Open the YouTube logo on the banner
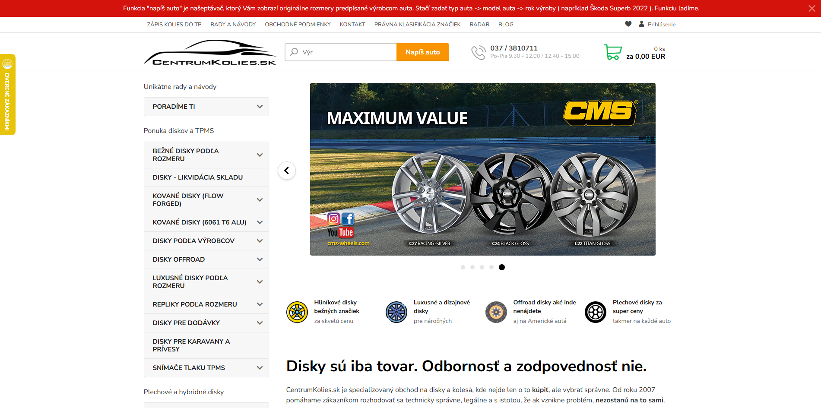The image size is (821, 408). 340,232
